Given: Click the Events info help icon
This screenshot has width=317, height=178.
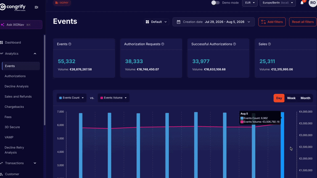Looking at the screenshot, I should [70, 44].
